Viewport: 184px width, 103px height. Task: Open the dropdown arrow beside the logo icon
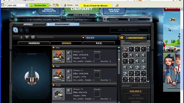(5, 5)
